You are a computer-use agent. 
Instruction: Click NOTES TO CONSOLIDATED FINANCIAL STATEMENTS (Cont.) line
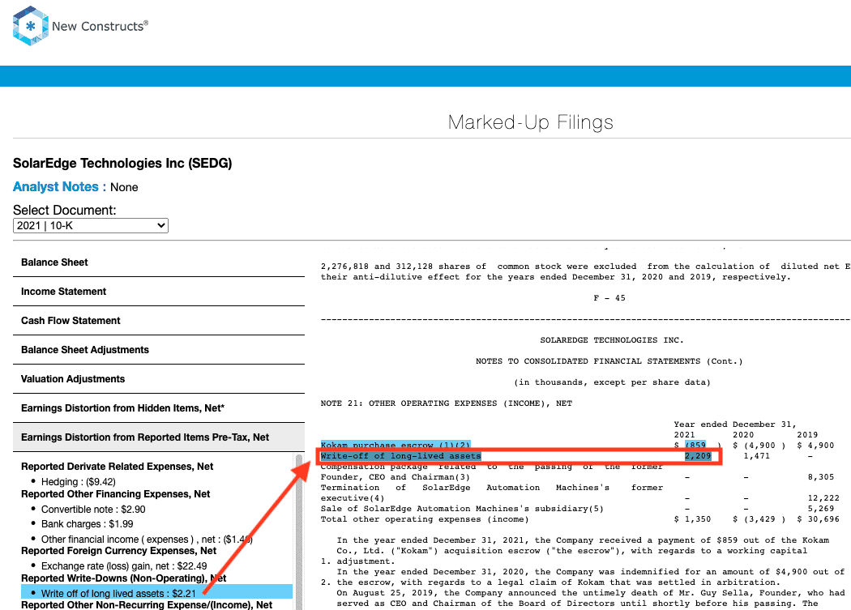coord(609,361)
